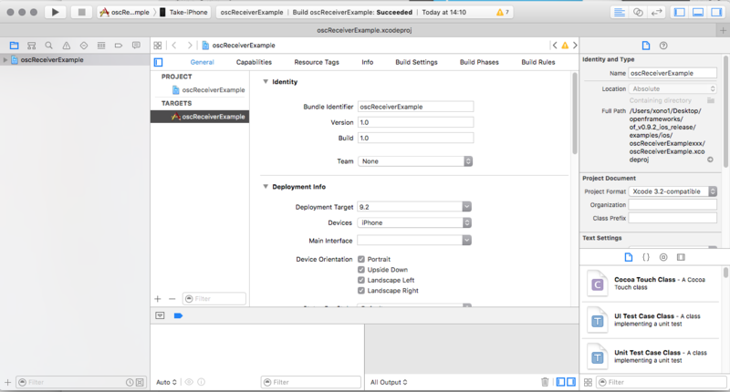Toggle the Debug area visibility
The image size is (730, 392).
coord(698,12)
